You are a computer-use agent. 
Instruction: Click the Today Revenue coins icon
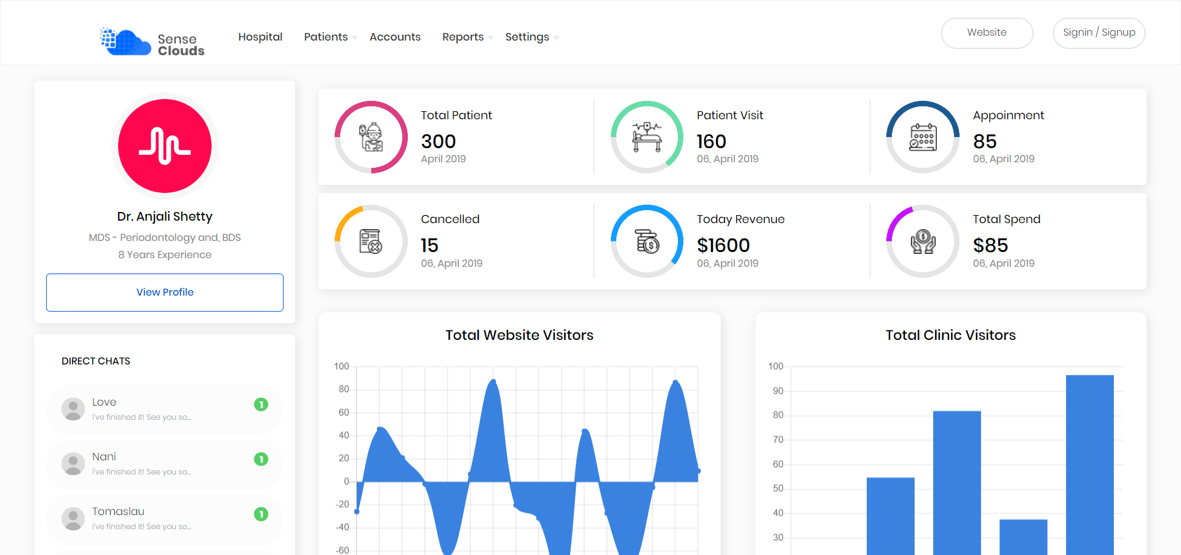647,241
